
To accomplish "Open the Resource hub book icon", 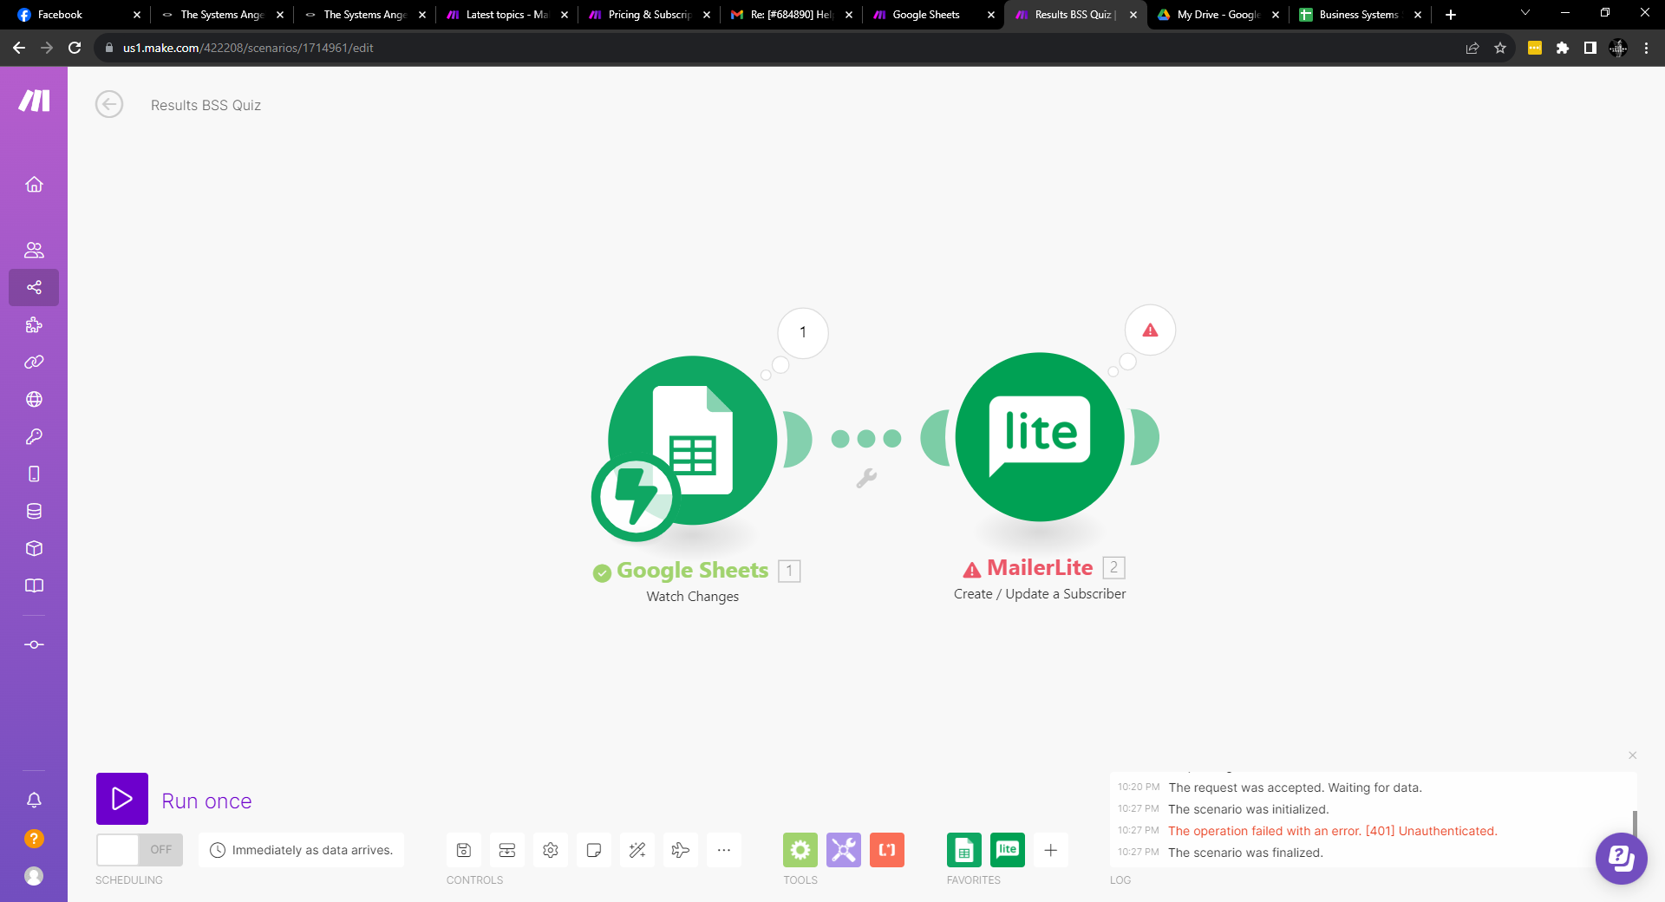I will click(x=34, y=585).
